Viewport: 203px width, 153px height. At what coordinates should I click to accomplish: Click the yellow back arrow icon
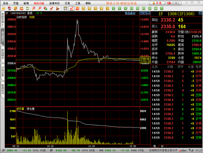coord(3,8)
